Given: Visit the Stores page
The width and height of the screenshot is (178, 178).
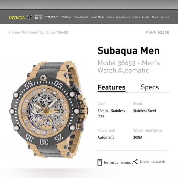Looking at the screenshot, I should [136, 17].
